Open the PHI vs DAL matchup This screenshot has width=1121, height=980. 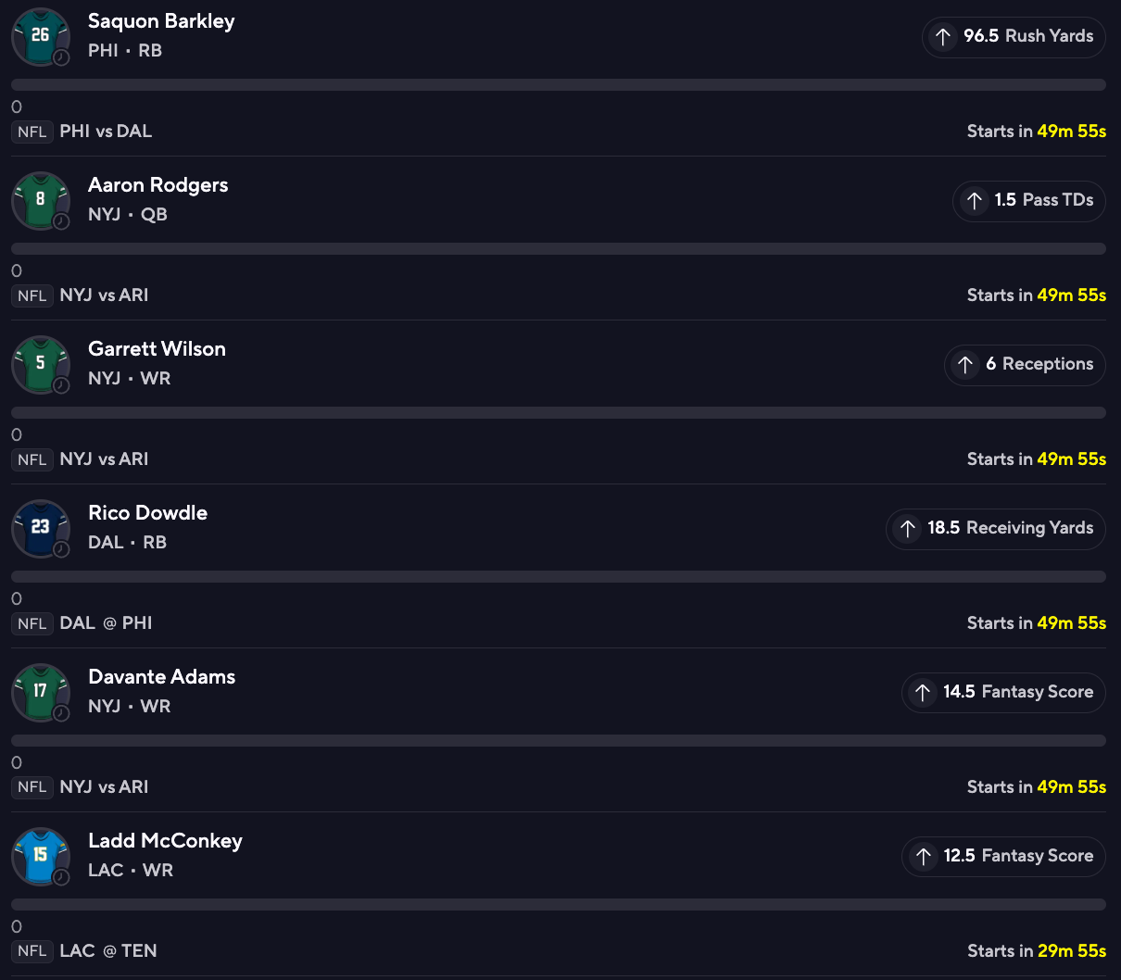106,132
